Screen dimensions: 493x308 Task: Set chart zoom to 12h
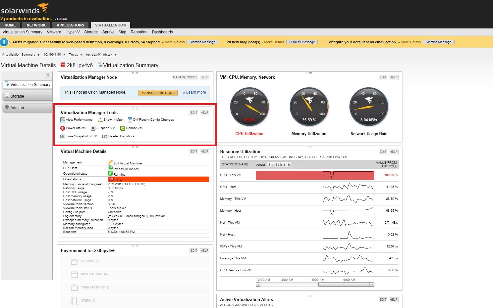click(x=279, y=164)
